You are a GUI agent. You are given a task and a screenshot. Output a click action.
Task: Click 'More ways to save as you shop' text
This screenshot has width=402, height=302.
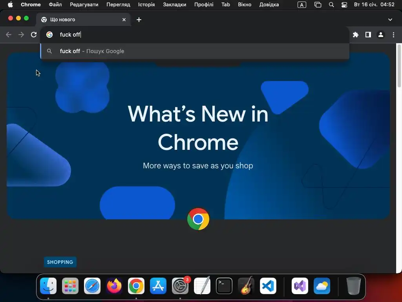[198, 166]
